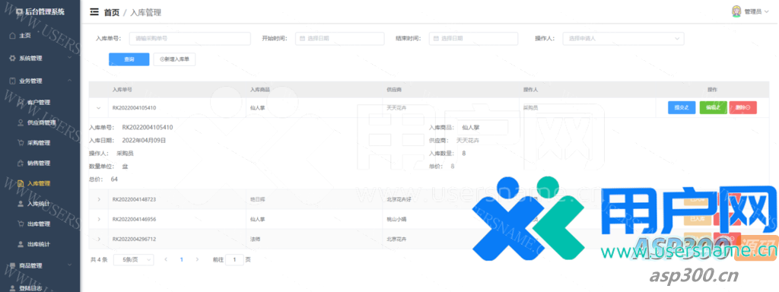Click the green 编辑 button

point(713,108)
